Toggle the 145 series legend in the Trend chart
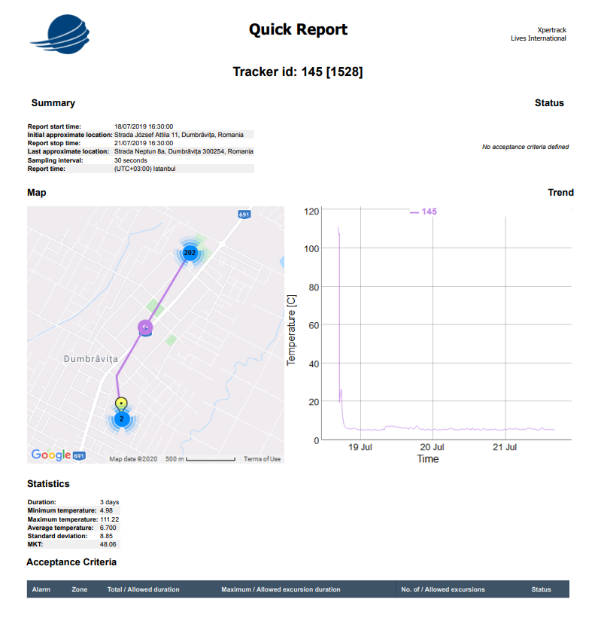 pos(423,212)
